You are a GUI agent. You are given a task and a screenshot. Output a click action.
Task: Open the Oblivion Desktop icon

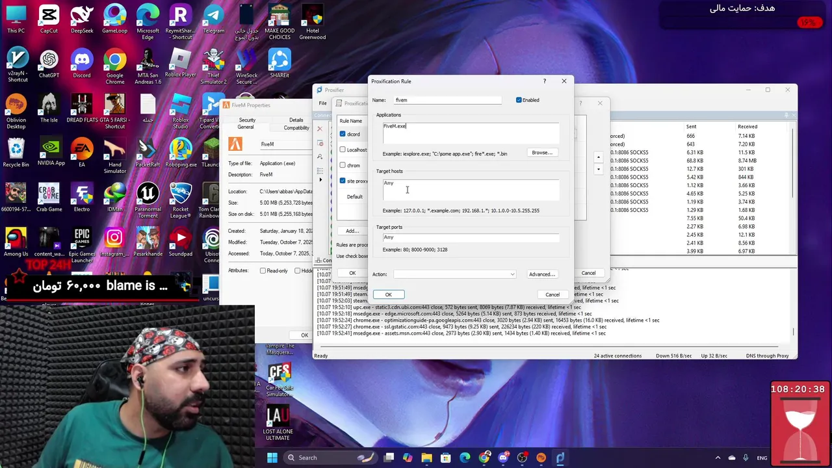(x=16, y=110)
